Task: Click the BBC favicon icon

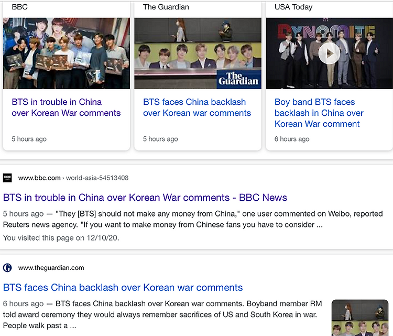Action: 7,178
